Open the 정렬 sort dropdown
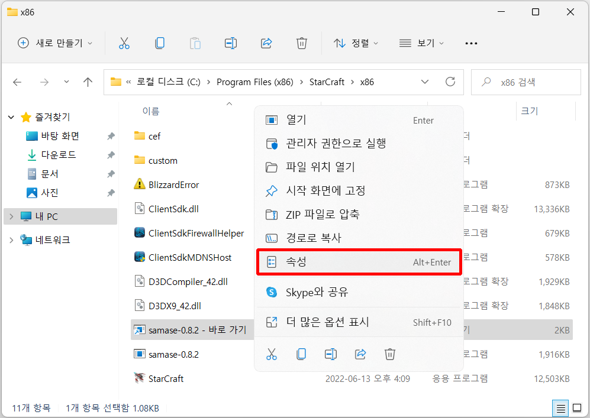The width and height of the screenshot is (590, 418). [x=356, y=43]
